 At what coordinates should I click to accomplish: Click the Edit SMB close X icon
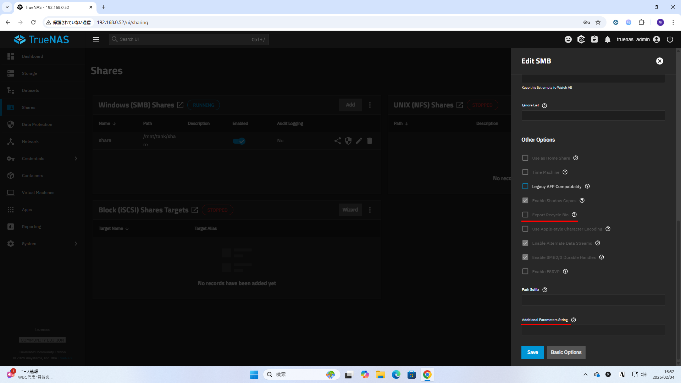[659, 61]
